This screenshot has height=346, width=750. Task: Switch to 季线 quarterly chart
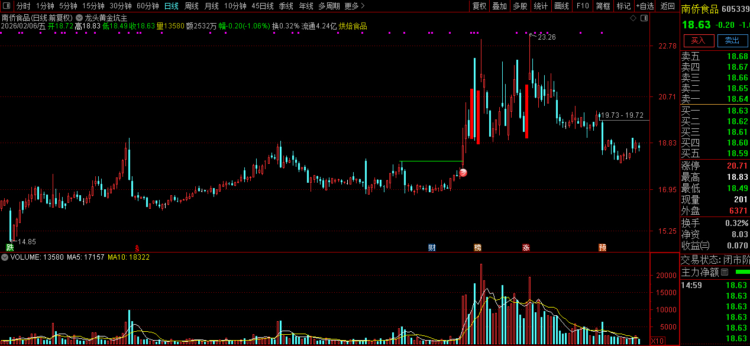click(x=286, y=6)
